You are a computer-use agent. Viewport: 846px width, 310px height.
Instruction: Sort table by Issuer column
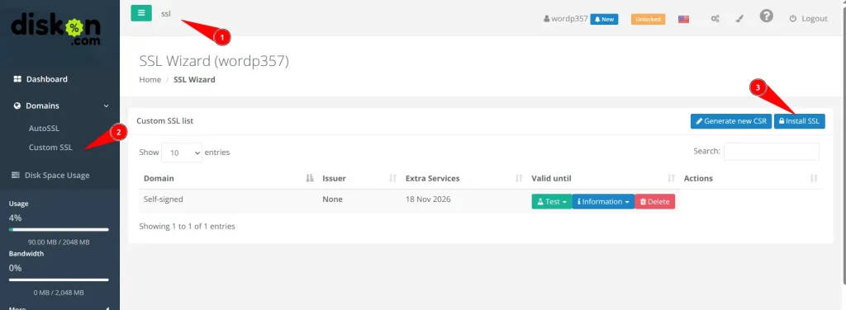tap(359, 178)
